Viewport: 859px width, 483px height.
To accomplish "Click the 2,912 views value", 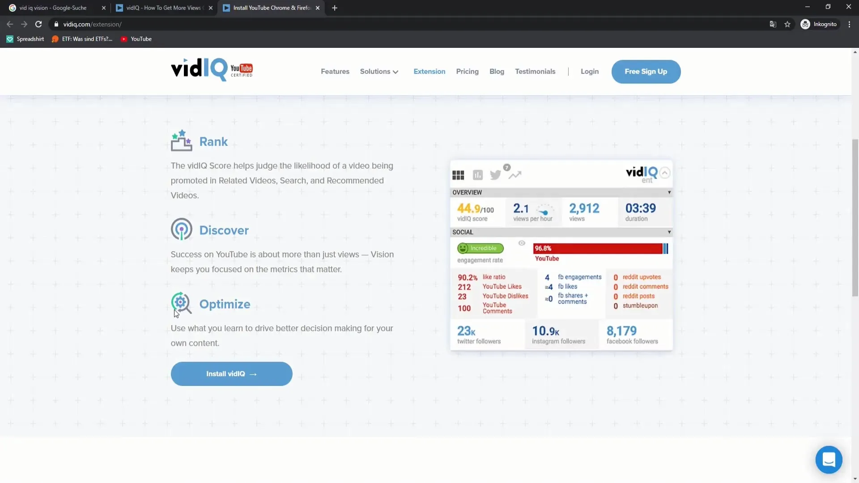I will (584, 208).
